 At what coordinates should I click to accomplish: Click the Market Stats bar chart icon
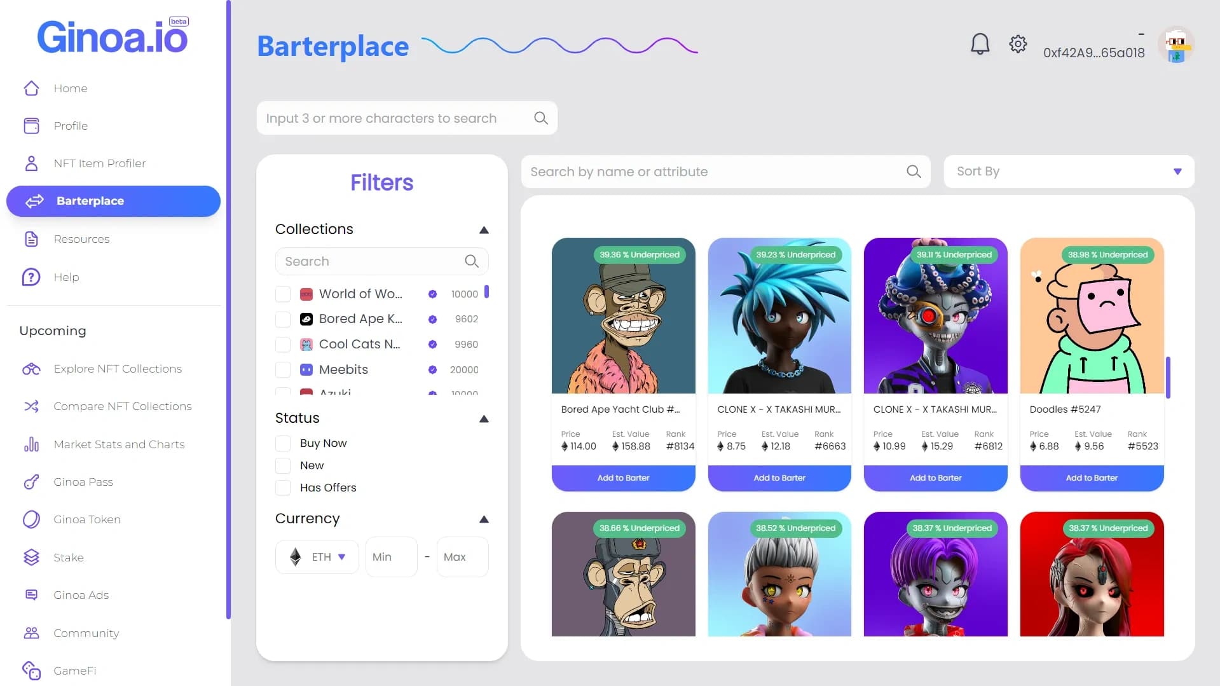[x=31, y=444]
